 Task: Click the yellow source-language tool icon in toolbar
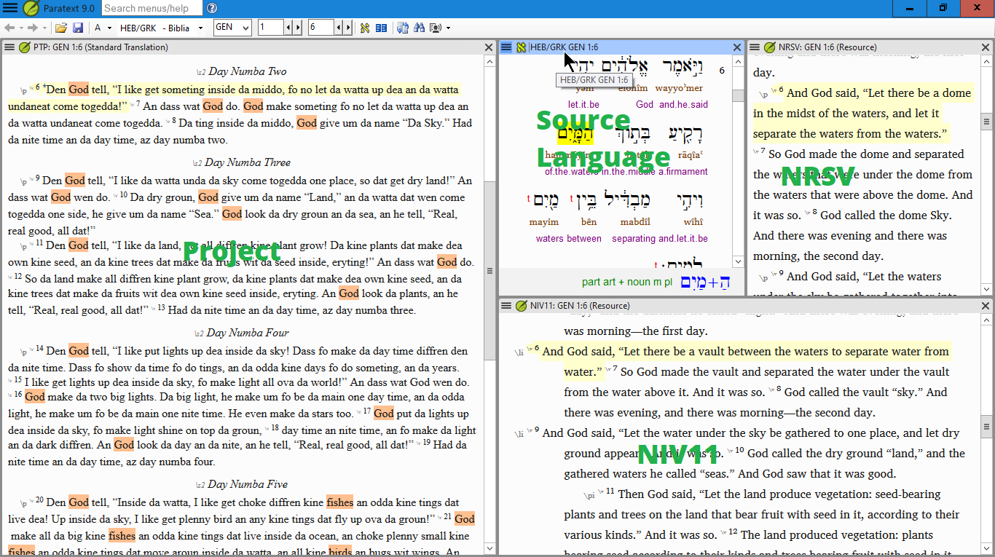(x=365, y=28)
